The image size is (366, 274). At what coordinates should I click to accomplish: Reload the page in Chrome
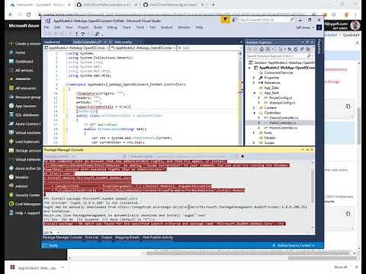(28, 14)
